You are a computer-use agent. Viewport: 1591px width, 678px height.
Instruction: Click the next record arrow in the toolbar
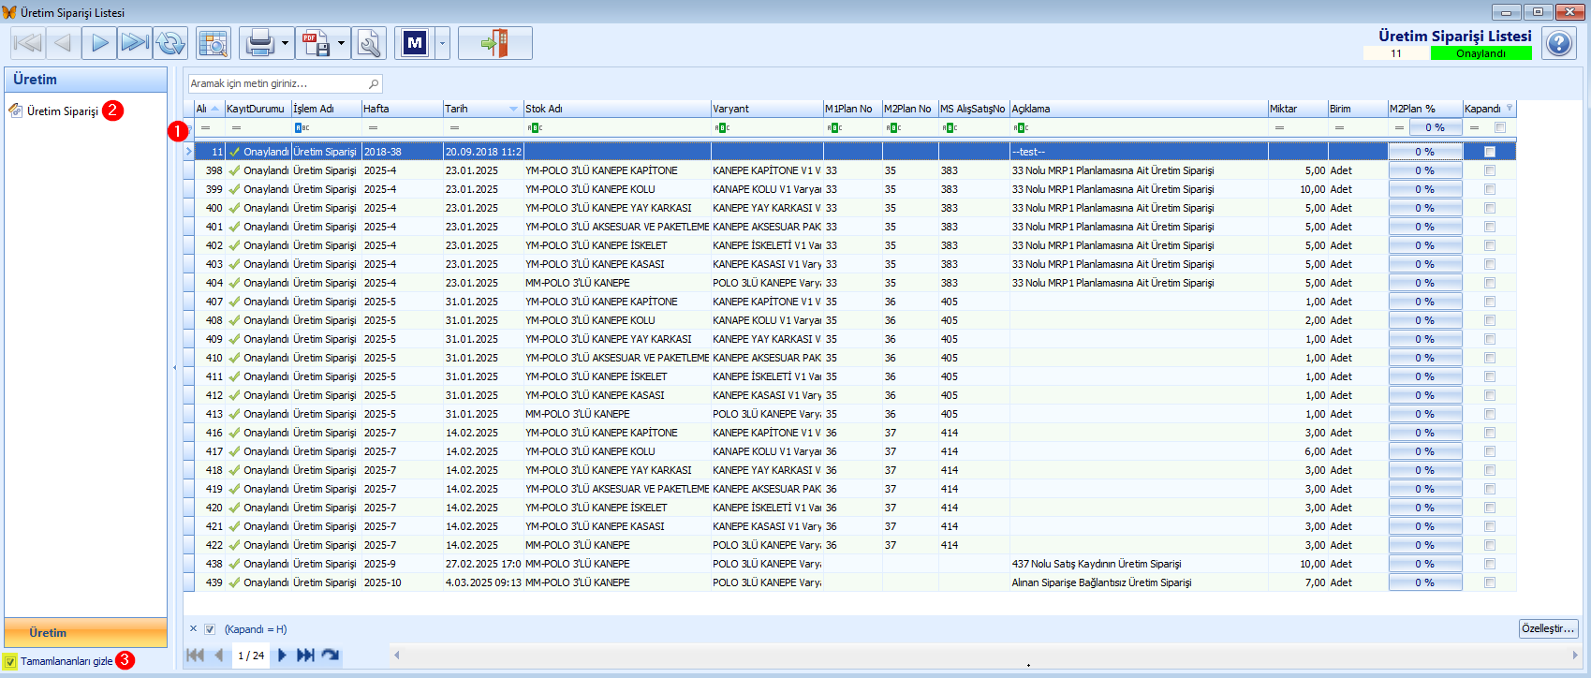coord(99,43)
